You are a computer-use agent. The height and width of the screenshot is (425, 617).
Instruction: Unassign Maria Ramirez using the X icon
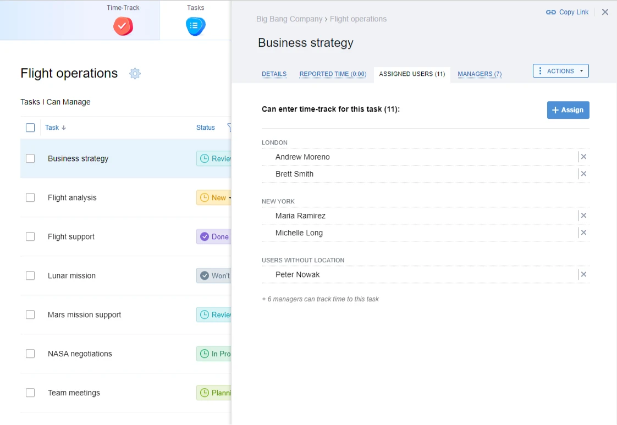pos(583,216)
